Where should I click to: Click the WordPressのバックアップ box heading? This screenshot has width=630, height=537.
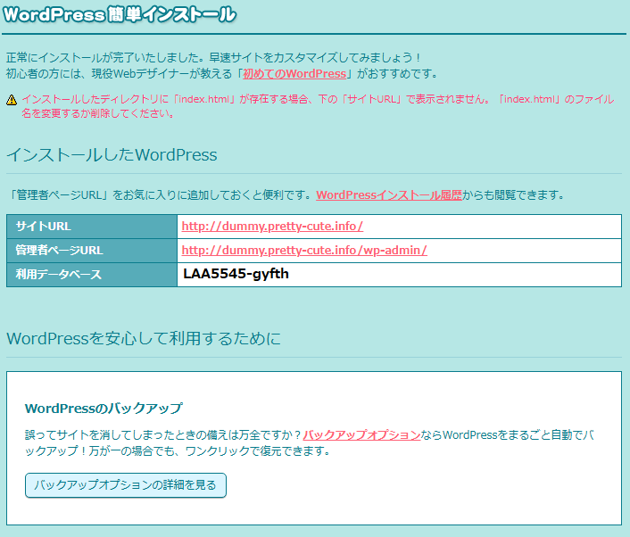coord(104,408)
